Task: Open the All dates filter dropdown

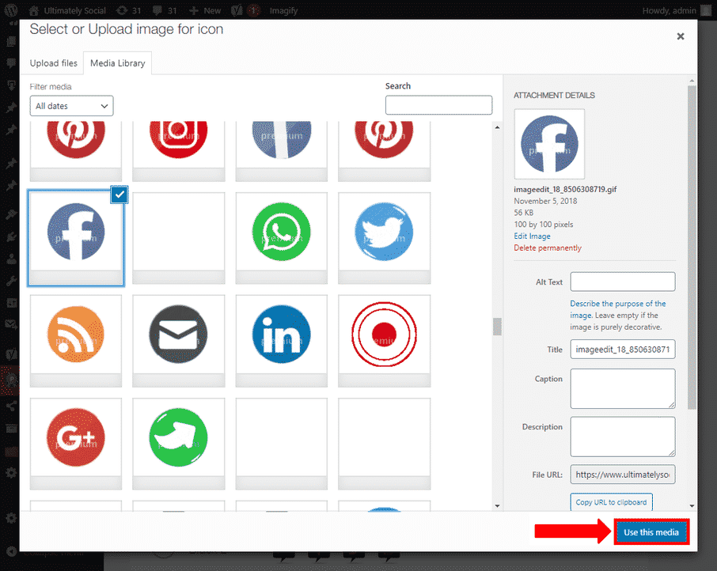Action: [x=71, y=106]
